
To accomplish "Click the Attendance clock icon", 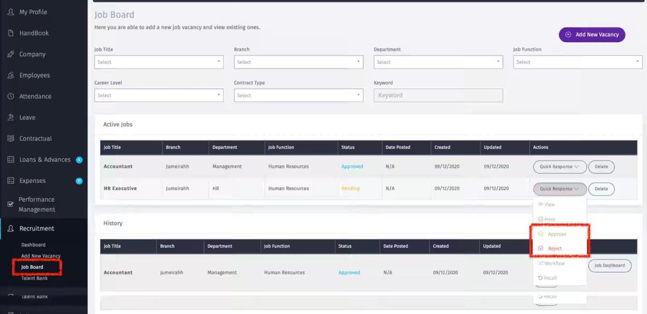I will pos(10,97).
